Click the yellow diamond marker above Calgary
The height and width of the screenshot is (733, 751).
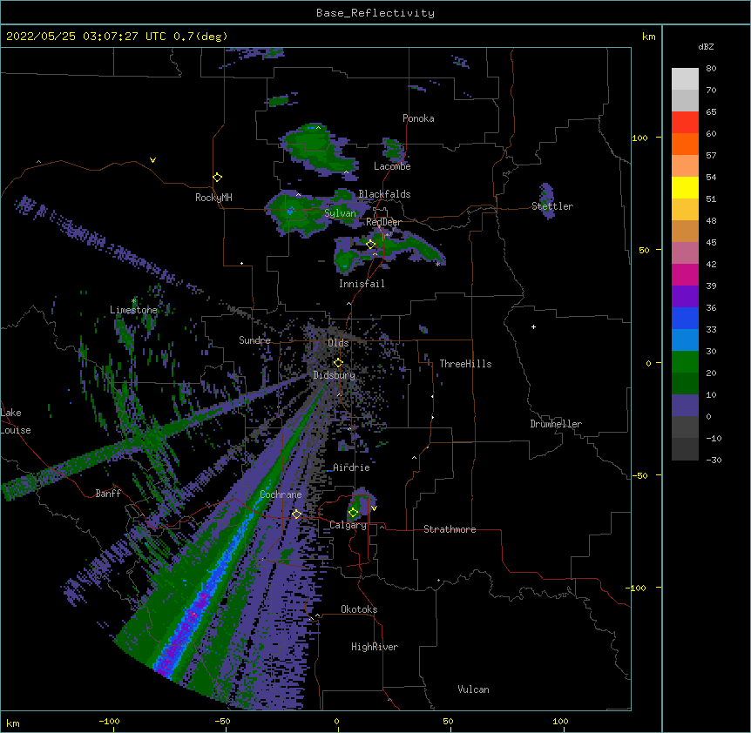click(353, 512)
